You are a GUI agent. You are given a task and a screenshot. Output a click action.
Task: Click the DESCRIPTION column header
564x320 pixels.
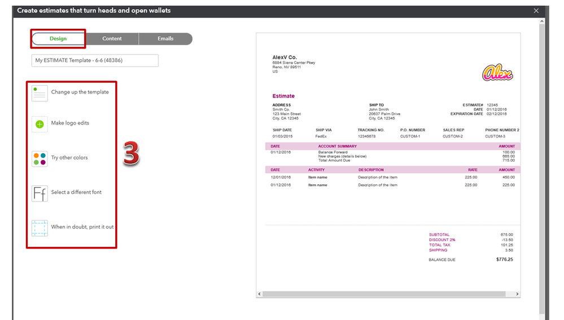point(371,170)
